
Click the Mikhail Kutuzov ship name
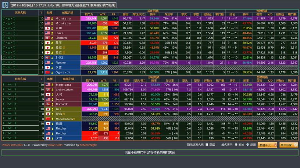click(x=64, y=119)
